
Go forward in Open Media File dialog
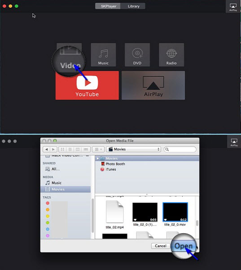coord(53,149)
